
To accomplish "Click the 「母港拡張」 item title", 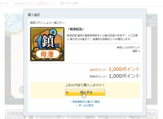I will (76, 29).
